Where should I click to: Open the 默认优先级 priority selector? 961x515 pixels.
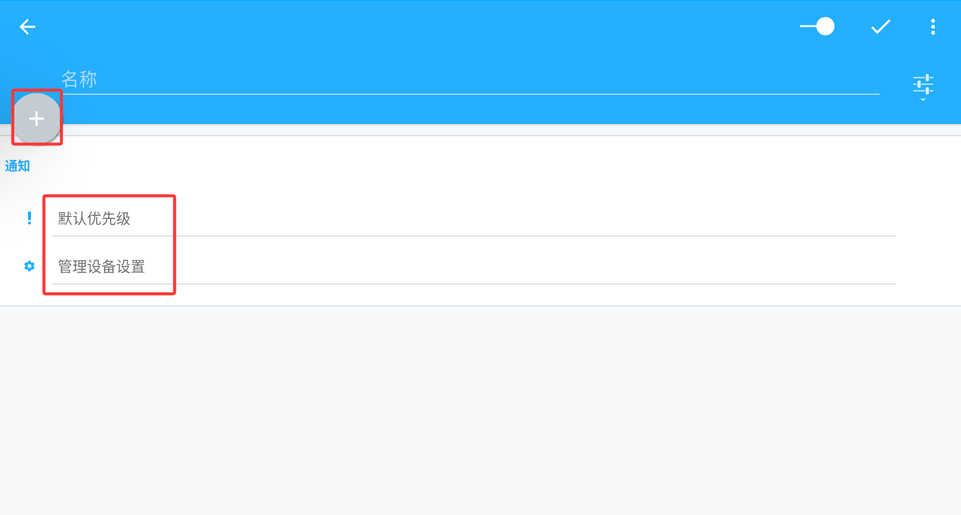(x=474, y=219)
